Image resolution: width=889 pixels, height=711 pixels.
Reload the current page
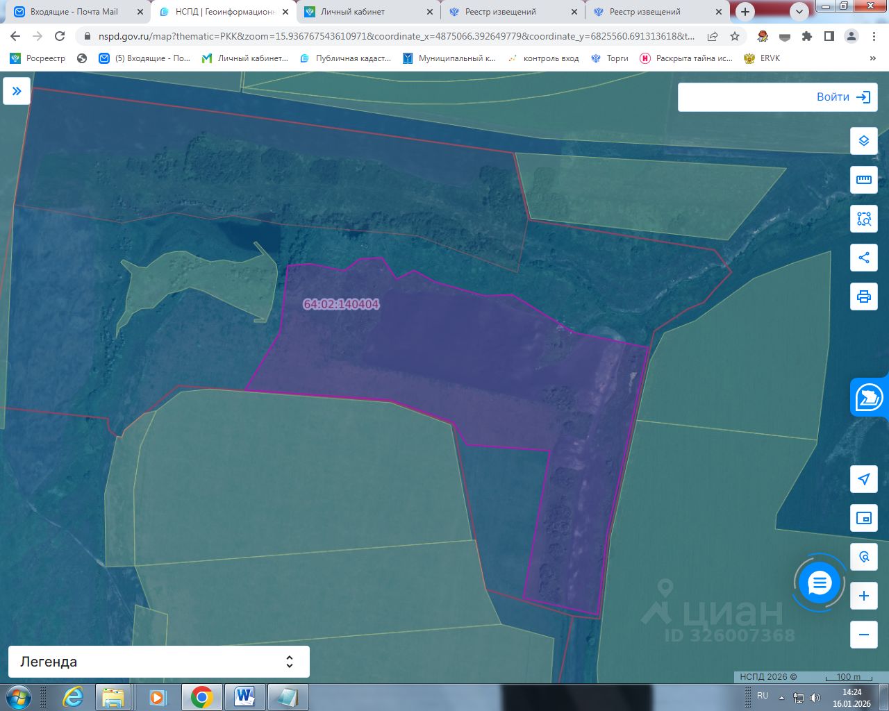tap(60, 36)
